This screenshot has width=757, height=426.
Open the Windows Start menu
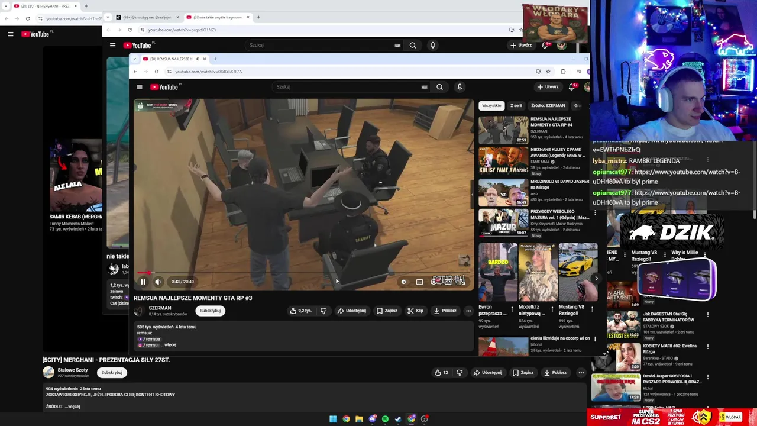click(333, 419)
